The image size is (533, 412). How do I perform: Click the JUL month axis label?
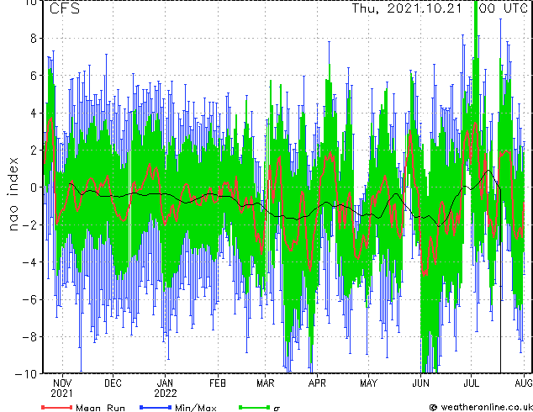tap(472, 383)
